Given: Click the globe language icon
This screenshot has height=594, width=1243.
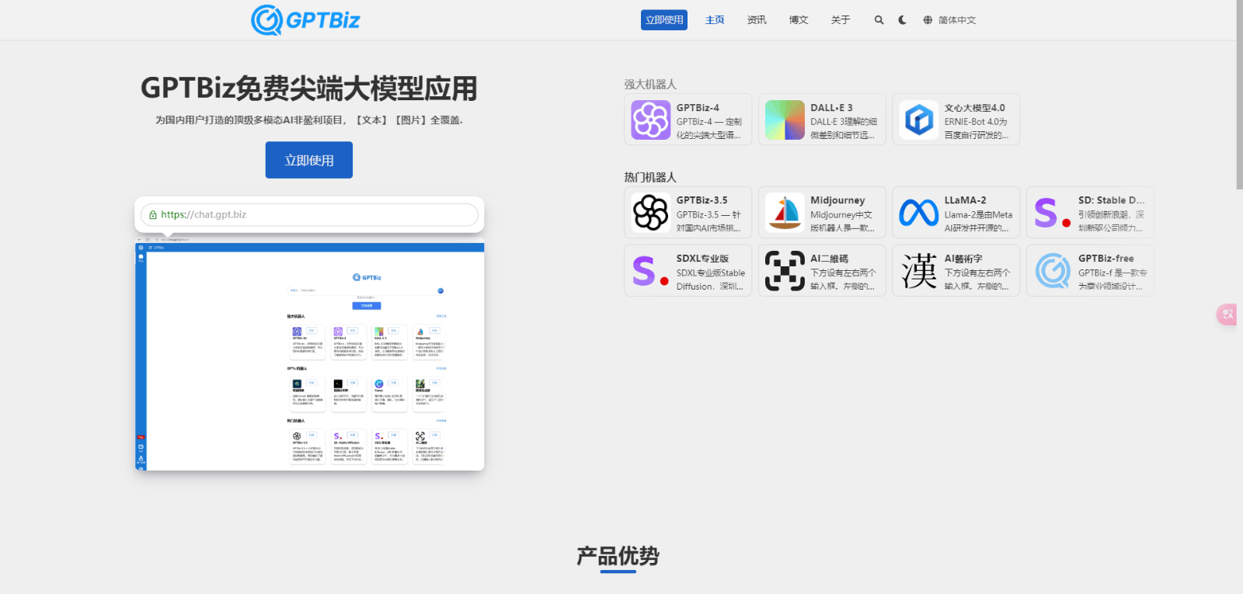Looking at the screenshot, I should point(928,20).
